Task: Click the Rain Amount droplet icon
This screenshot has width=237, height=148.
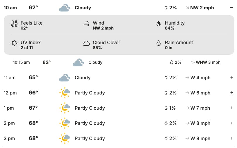Action: 159,43
